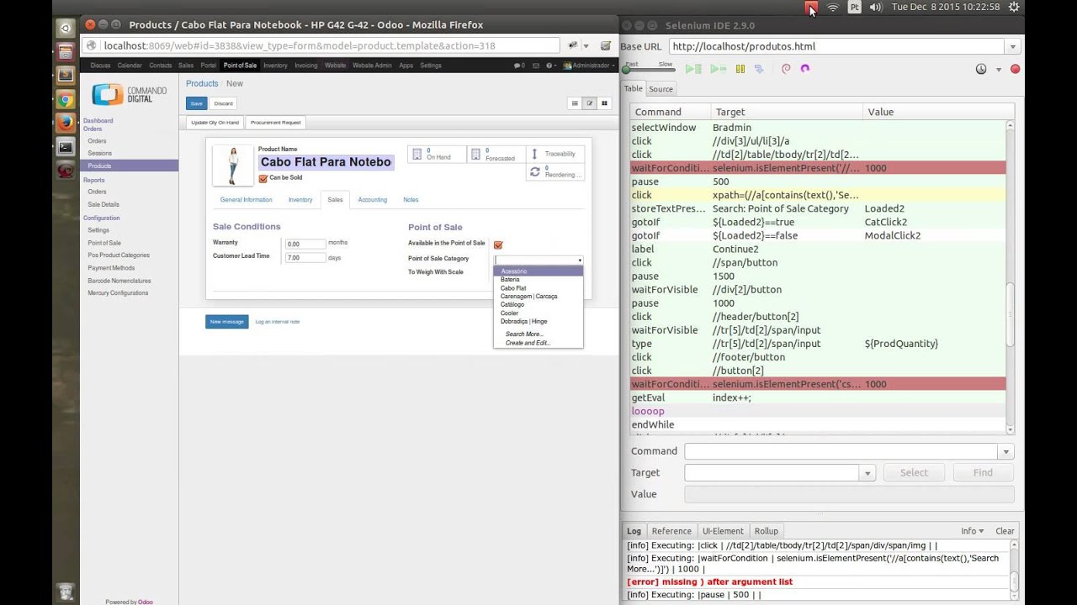
Task: Launch Google Chrome from Ubuntu launcher
Action: pyautogui.click(x=66, y=99)
